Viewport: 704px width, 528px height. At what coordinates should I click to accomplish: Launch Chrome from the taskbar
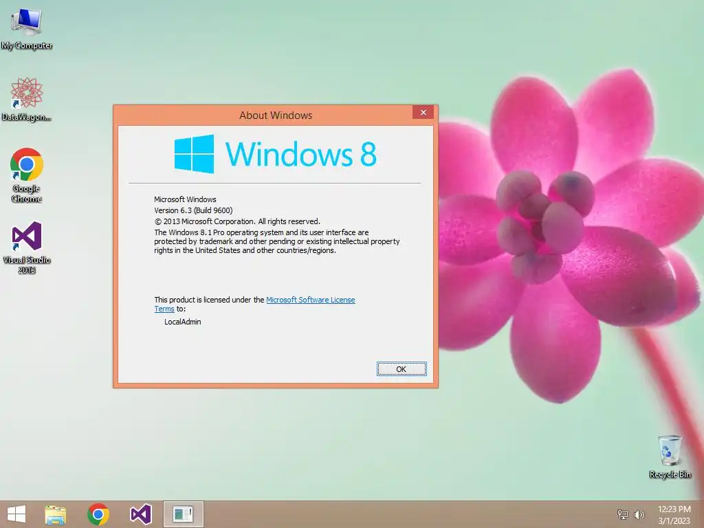(98, 514)
